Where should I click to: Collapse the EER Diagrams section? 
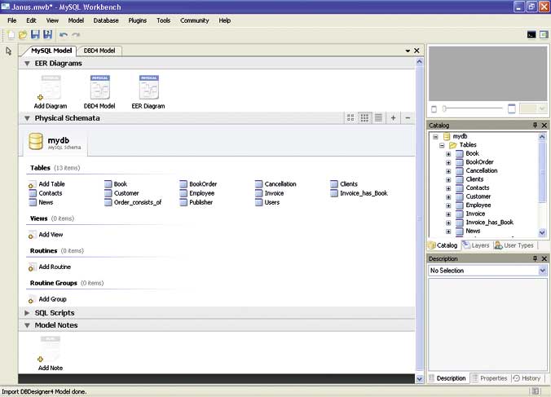(27, 64)
